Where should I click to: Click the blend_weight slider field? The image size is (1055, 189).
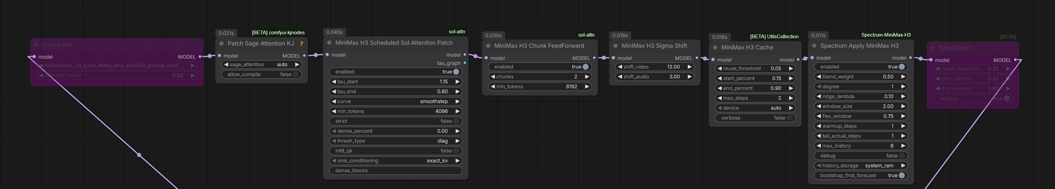coord(860,77)
